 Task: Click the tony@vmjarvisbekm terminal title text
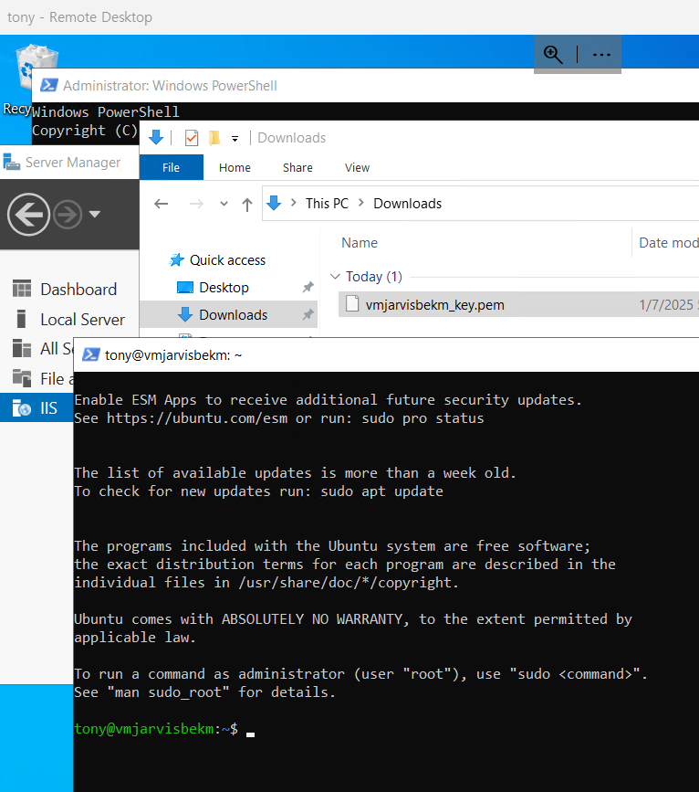click(173, 355)
